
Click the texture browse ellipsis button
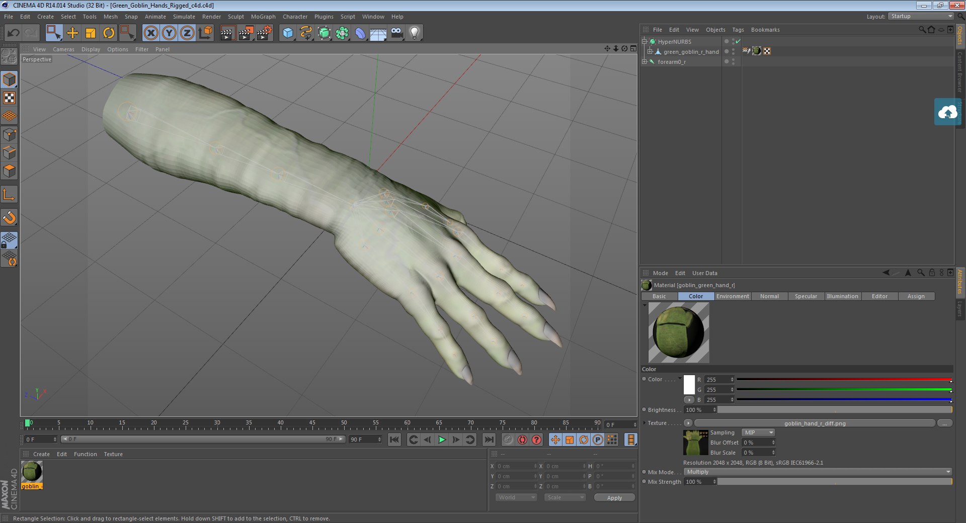coord(944,423)
